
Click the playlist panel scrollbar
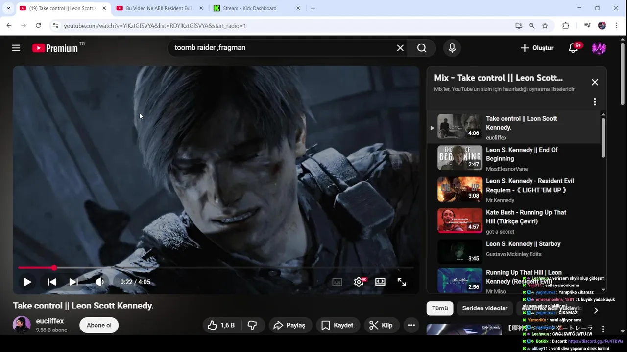click(x=603, y=137)
